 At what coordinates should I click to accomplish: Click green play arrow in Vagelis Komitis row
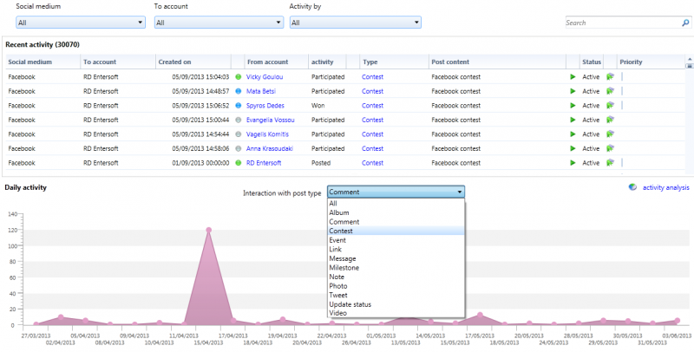[x=573, y=134]
